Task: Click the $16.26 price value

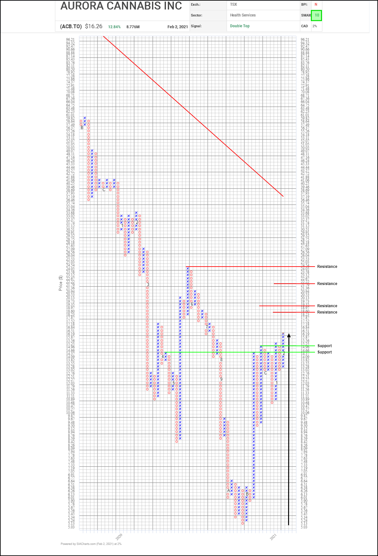Action: tap(94, 26)
